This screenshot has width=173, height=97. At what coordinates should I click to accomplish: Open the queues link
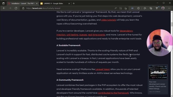point(83,35)
